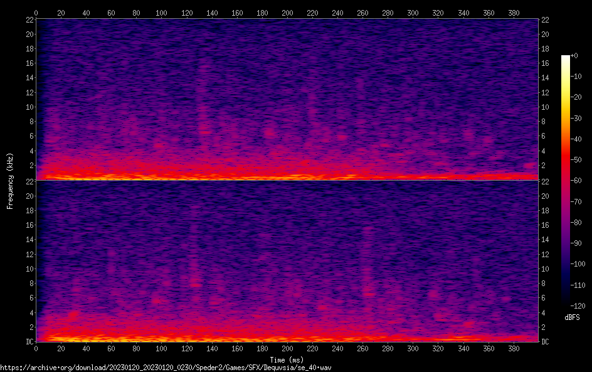
Task: Click the 22 kHz label at the upper channel's top-left
Action: click(29, 20)
